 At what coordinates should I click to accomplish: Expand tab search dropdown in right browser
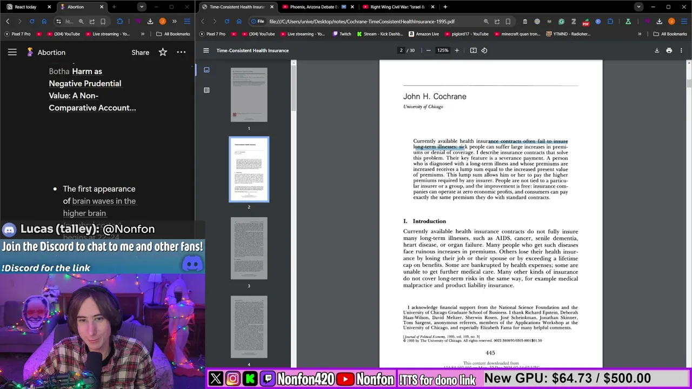tap(638, 7)
